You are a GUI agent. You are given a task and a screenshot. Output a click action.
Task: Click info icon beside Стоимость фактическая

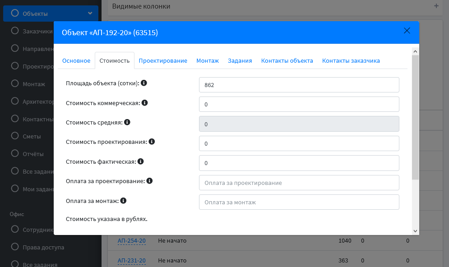point(141,161)
